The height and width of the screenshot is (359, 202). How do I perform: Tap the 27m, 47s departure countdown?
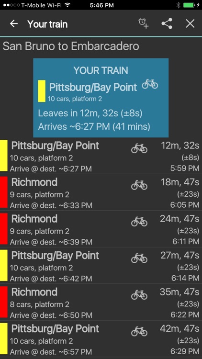[180, 255]
